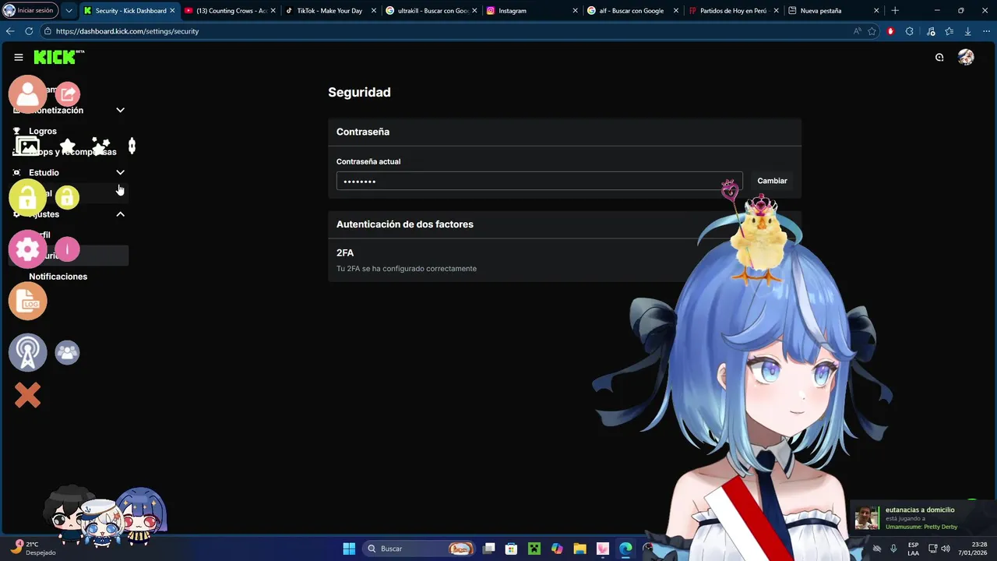The image size is (997, 561).
Task: Open the Minecraft creeper taskbar icon
Action: coord(534,549)
